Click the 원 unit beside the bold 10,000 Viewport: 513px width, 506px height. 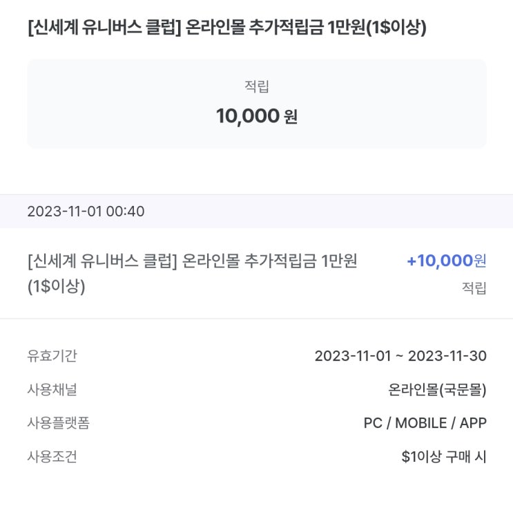point(291,117)
